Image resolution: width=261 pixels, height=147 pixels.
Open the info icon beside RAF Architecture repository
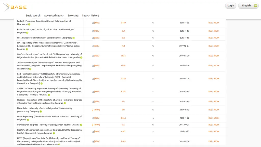click(27, 33)
